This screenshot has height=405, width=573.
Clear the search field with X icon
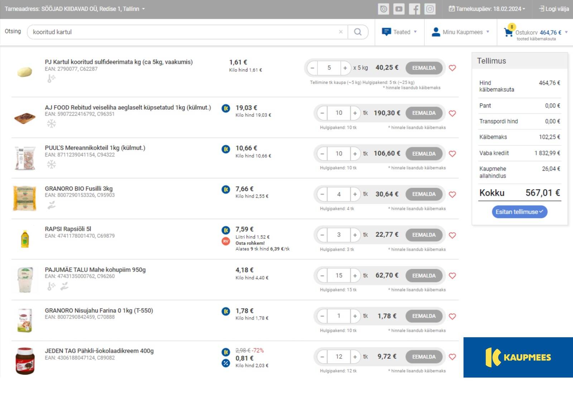pyautogui.click(x=341, y=32)
